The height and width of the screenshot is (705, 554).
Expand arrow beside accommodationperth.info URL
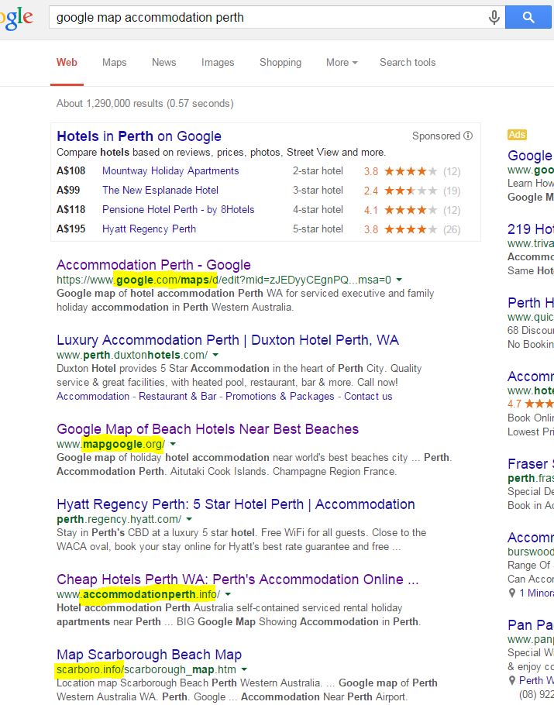(228, 594)
